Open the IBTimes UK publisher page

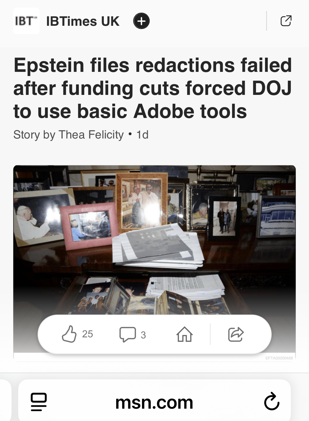[x=83, y=21]
